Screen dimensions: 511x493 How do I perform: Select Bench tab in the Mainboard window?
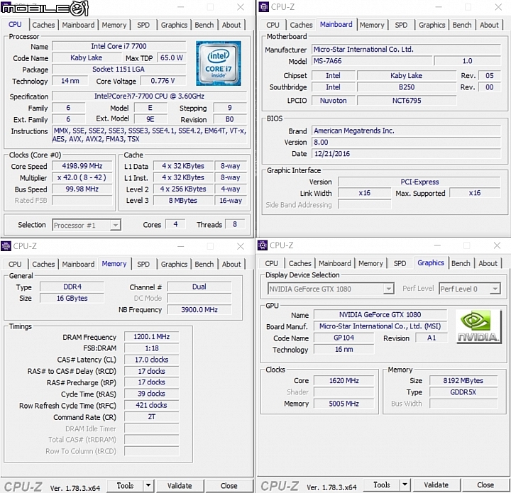[462, 25]
